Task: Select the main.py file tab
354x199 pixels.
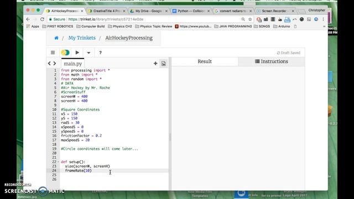Action: point(72,64)
